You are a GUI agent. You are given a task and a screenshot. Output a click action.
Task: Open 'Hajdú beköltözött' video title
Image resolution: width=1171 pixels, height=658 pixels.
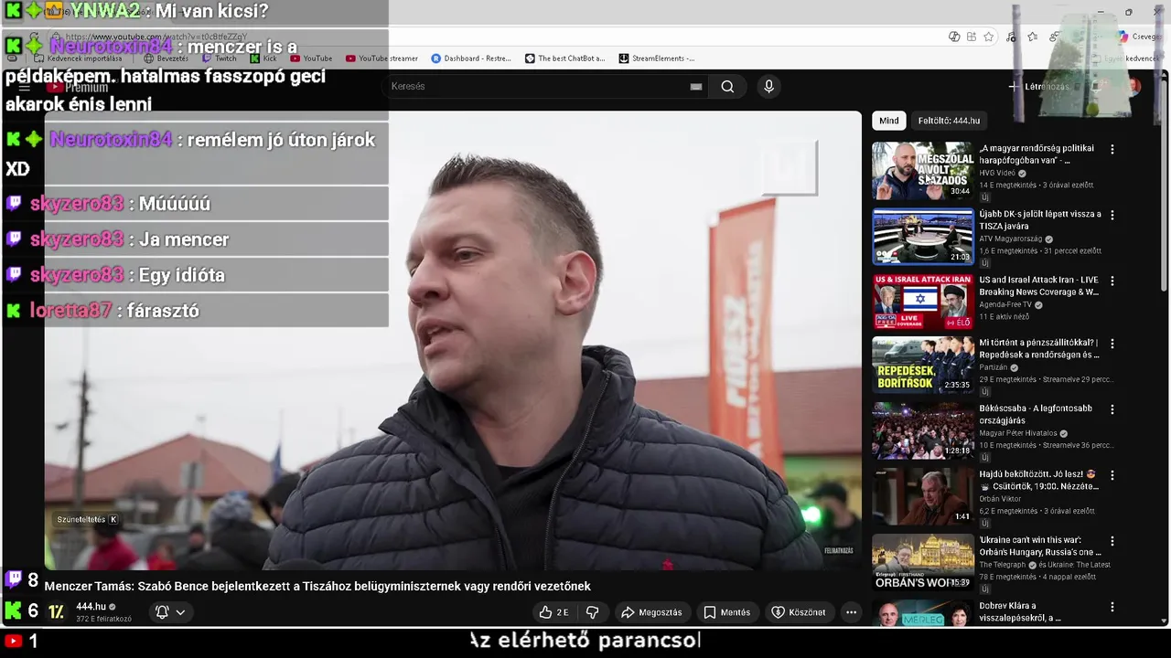click(1038, 481)
